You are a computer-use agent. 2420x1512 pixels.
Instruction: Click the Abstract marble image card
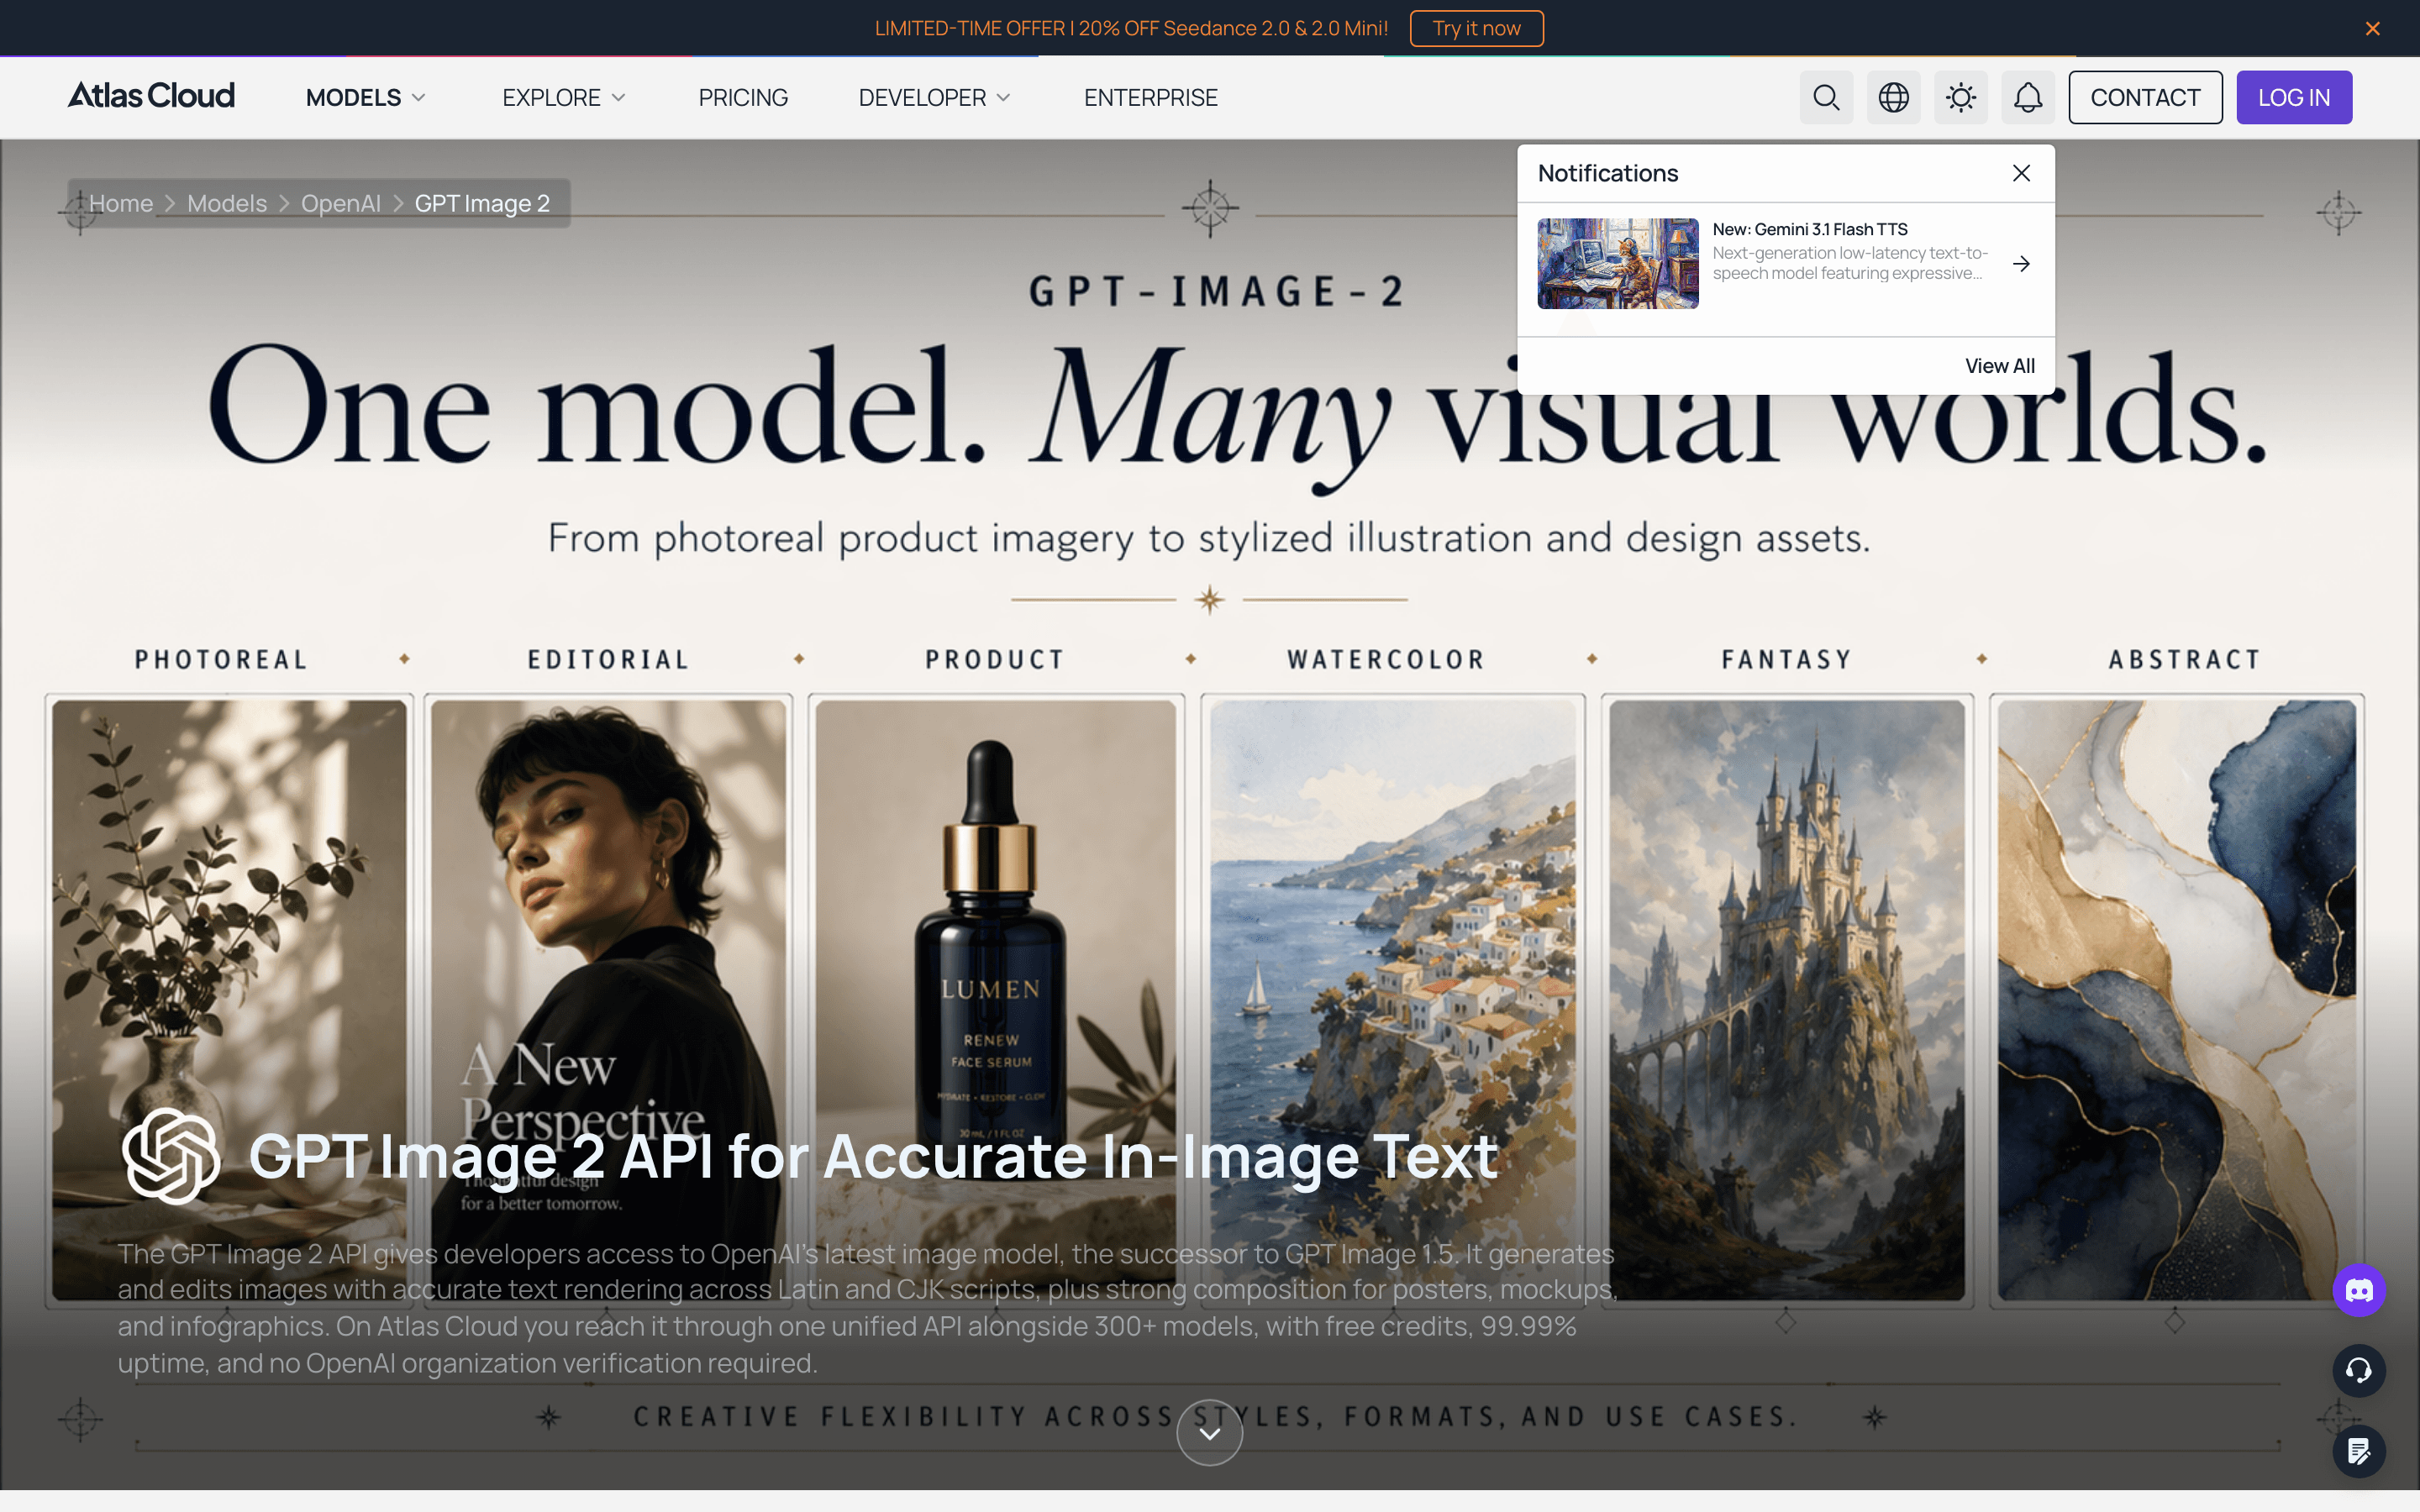coord(2177,1000)
